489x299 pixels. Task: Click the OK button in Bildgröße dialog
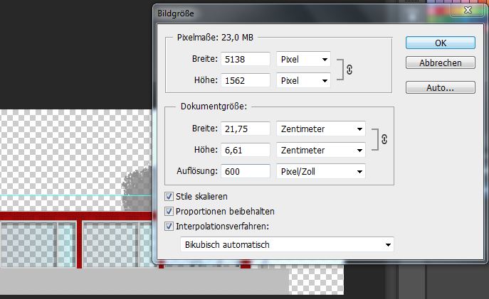pyautogui.click(x=441, y=43)
